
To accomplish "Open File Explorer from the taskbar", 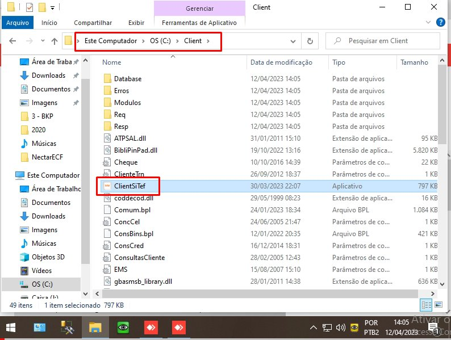I will pos(95,328).
